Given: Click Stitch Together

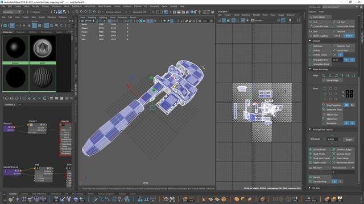Looking at the screenshot, I should (320, 36).
